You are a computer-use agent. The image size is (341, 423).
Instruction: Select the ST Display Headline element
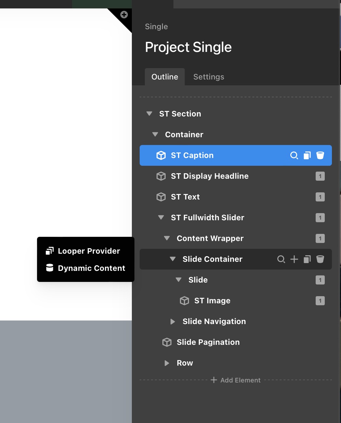coord(209,176)
